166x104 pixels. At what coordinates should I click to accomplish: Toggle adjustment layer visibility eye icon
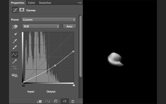coord(65,101)
